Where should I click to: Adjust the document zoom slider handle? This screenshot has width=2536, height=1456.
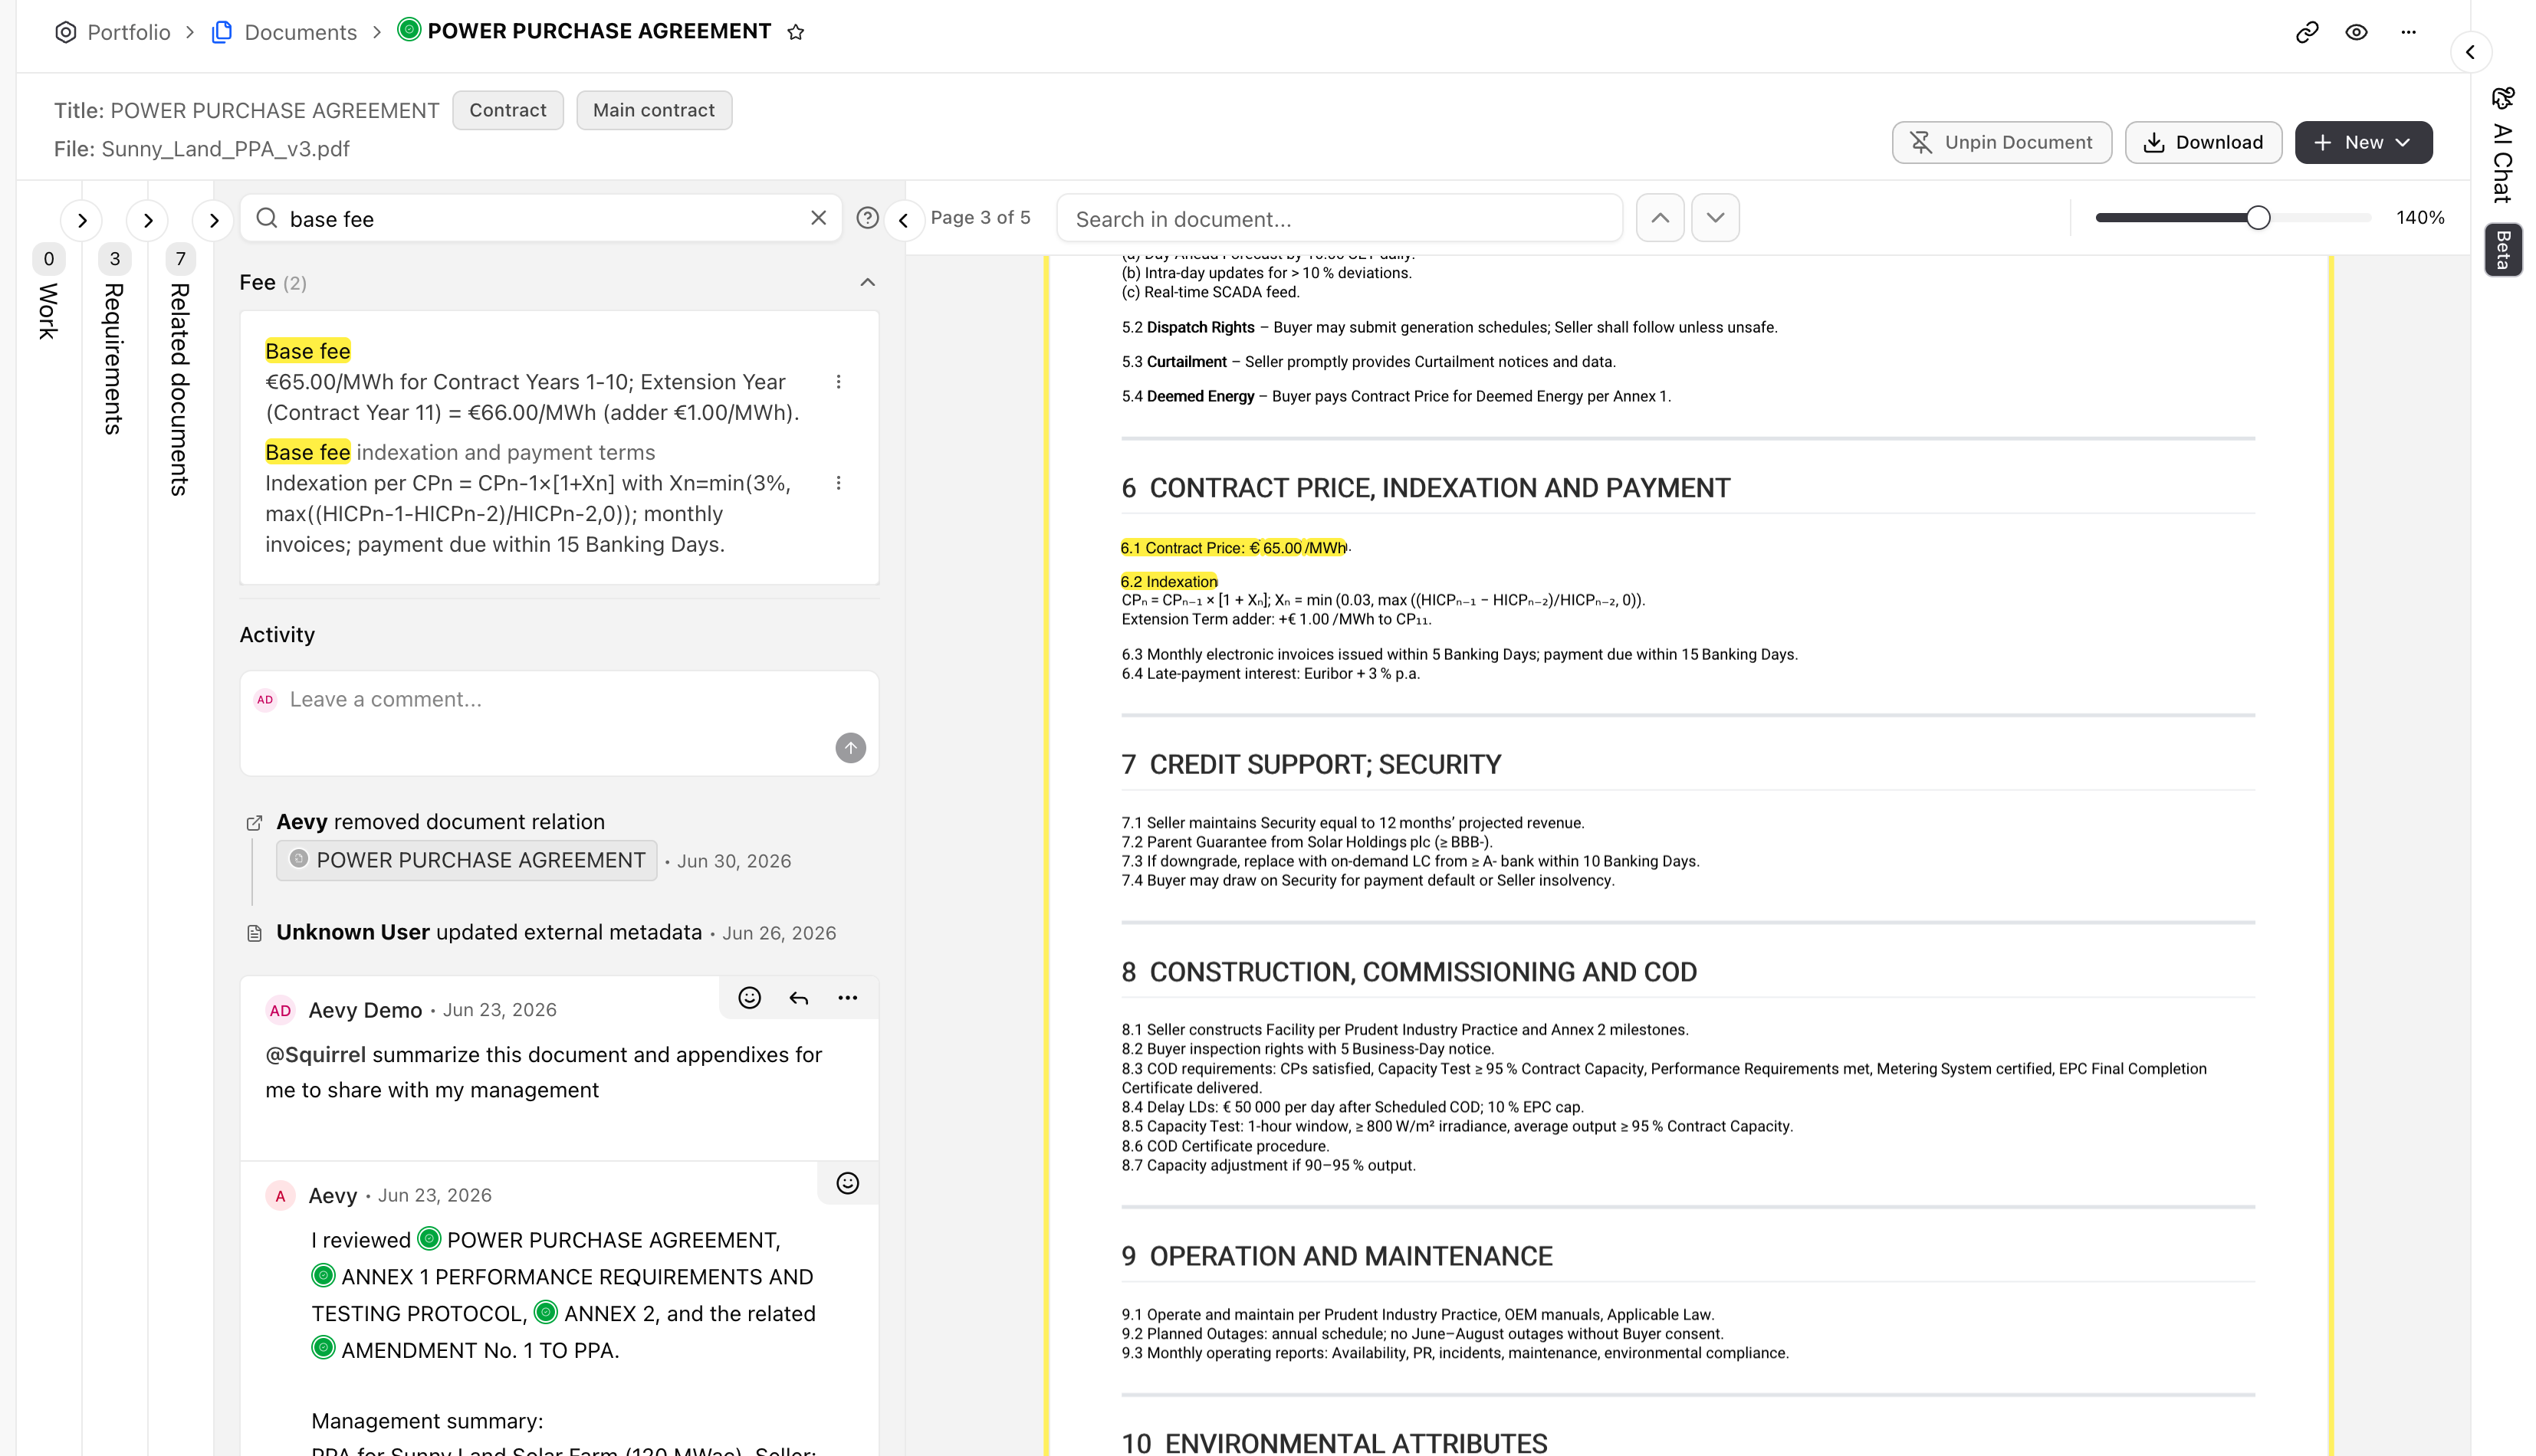pyautogui.click(x=2258, y=218)
